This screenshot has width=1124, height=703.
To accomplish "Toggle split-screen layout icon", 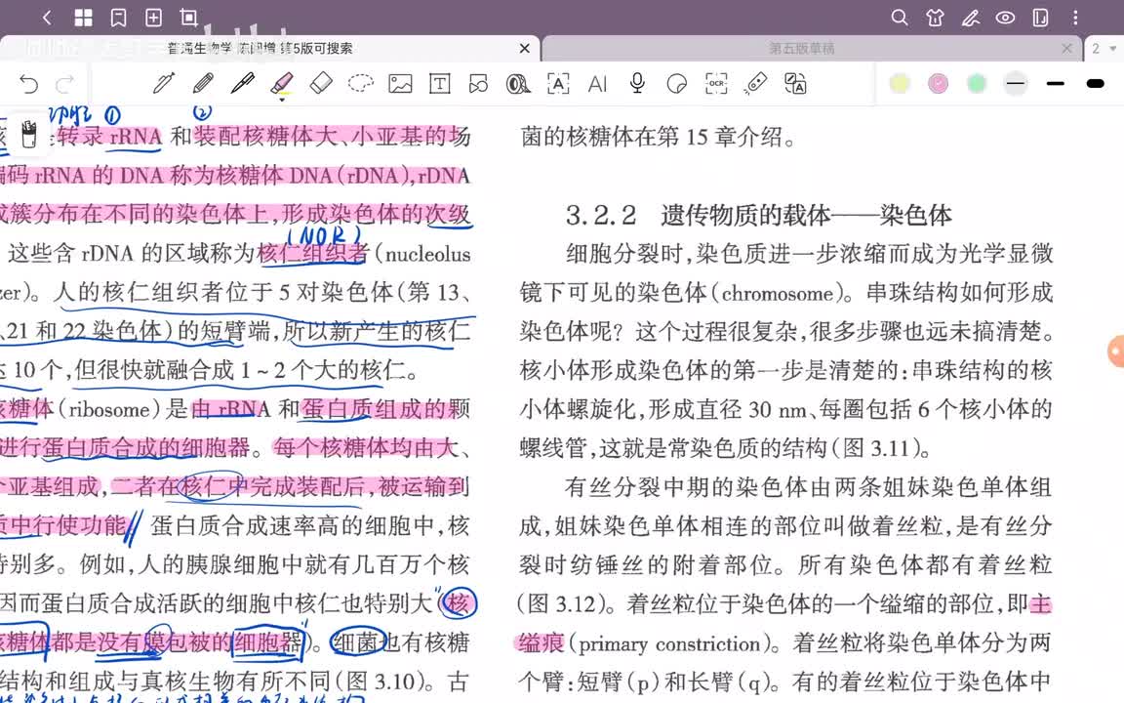I will pyautogui.click(x=1040, y=18).
